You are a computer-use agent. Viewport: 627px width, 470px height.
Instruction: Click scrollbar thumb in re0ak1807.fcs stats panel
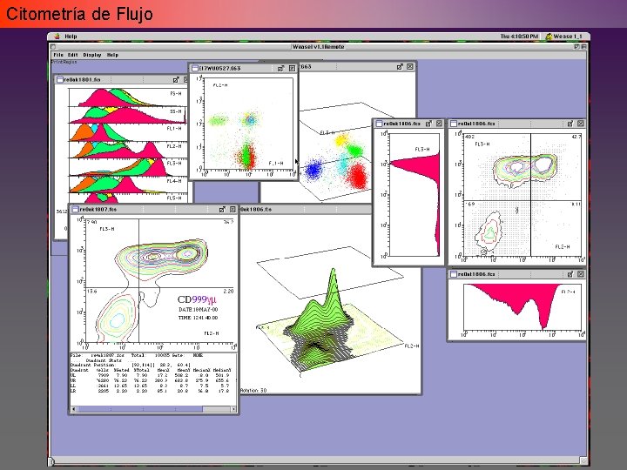tap(140, 409)
